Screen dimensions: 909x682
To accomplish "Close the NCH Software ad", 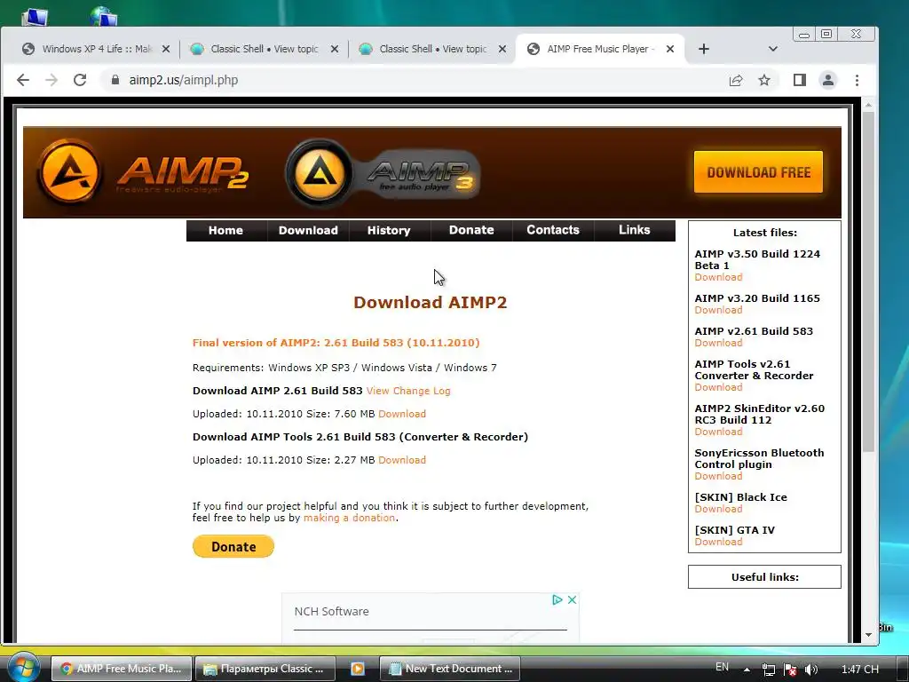I will coord(572,599).
